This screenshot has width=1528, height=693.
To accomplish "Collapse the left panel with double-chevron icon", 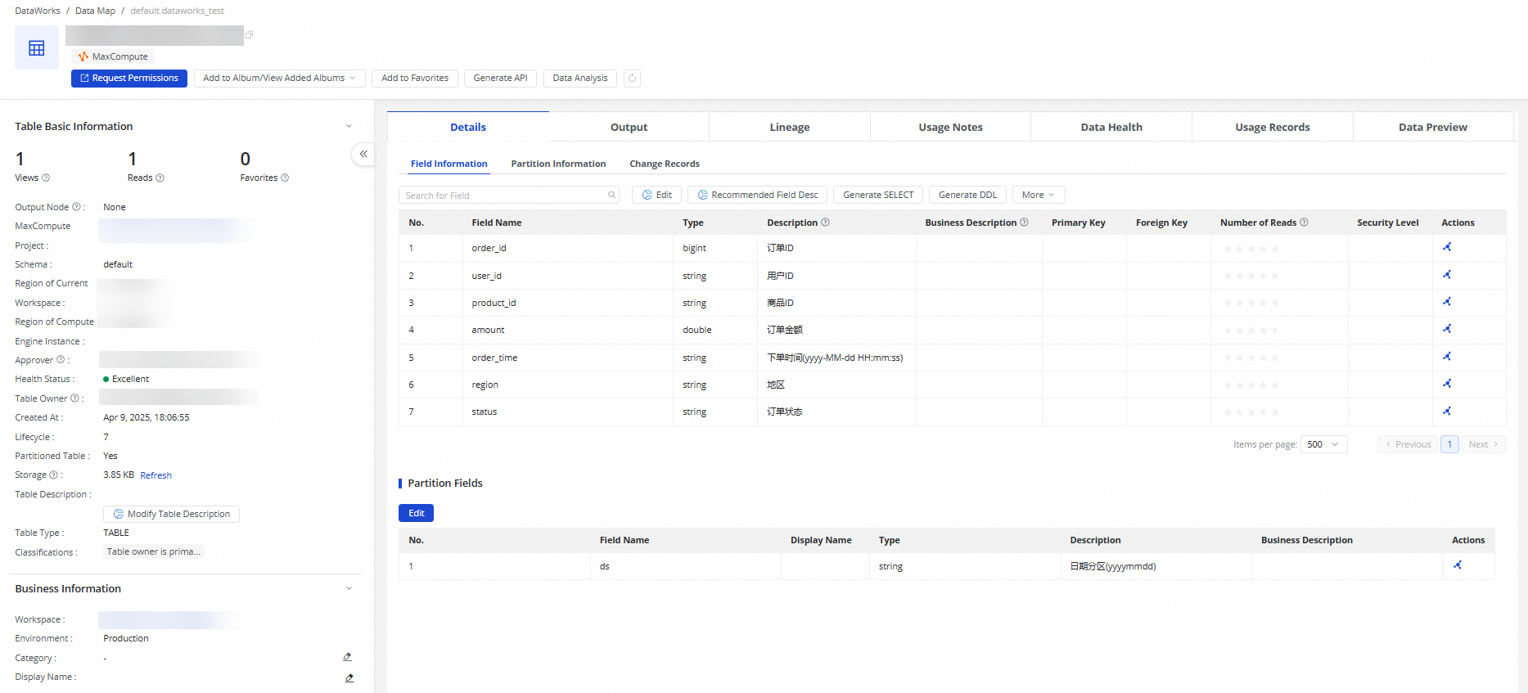I will click(x=363, y=154).
